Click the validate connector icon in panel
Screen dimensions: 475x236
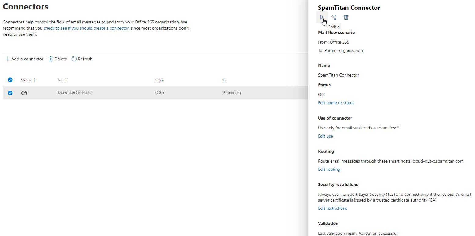click(x=334, y=17)
